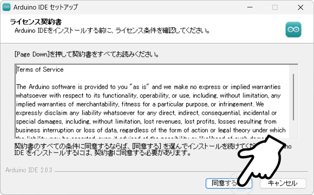314x195 pixels.
Task: Click the license text scrollbar thumb
Action: [293, 97]
